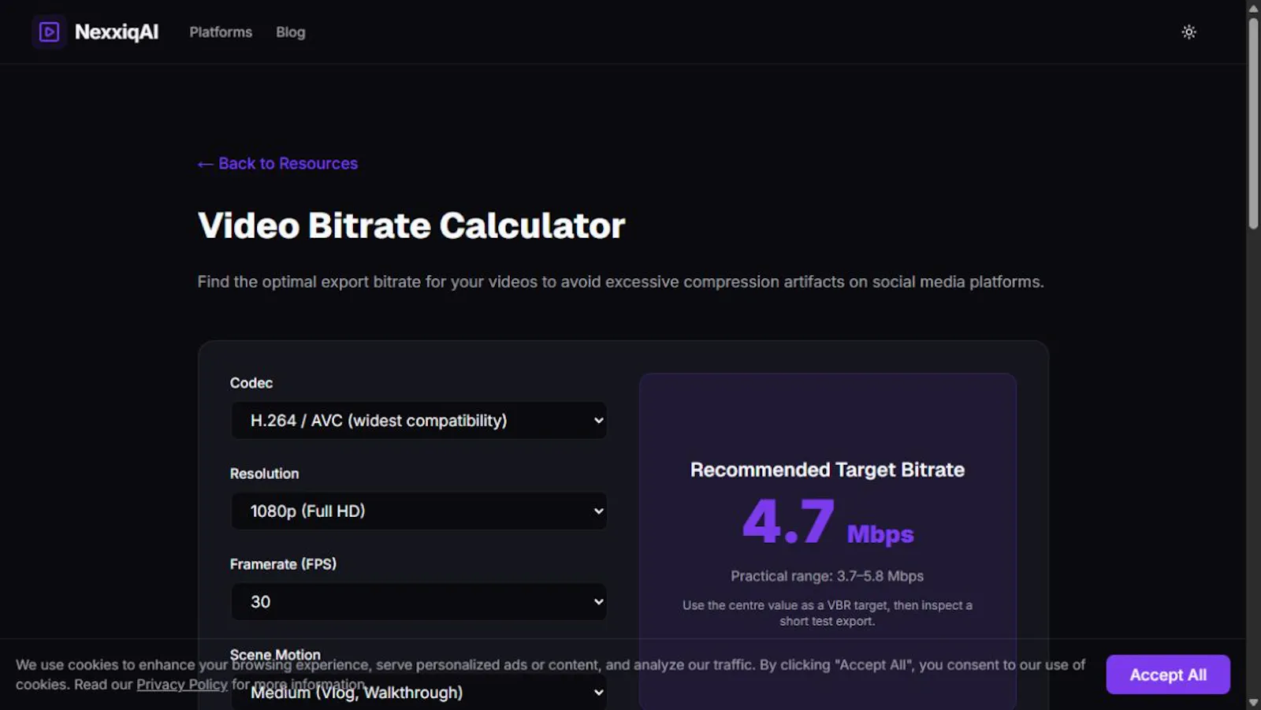Select the 4.7 Mbps bitrate value

pos(828,522)
